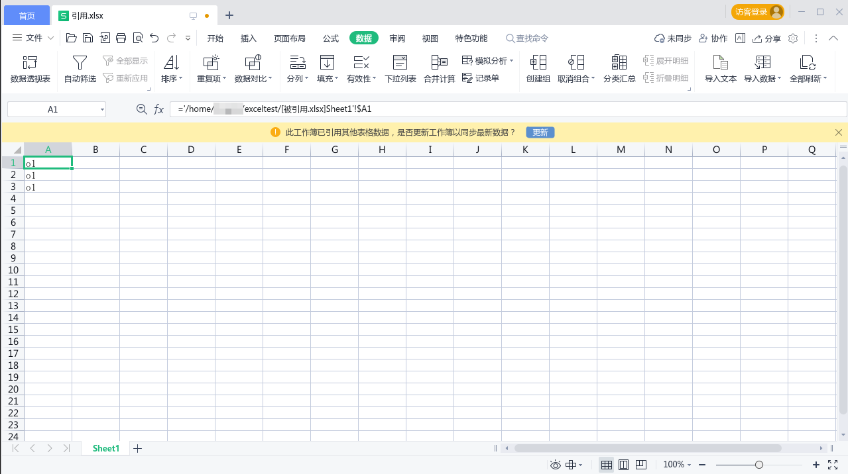Click the 导入文本 import text icon
Image resolution: width=848 pixels, height=474 pixels.
pyautogui.click(x=720, y=63)
